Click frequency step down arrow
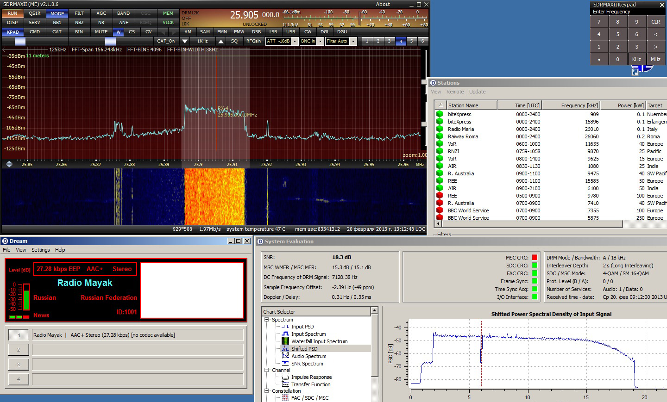667x402 pixels. click(185, 41)
